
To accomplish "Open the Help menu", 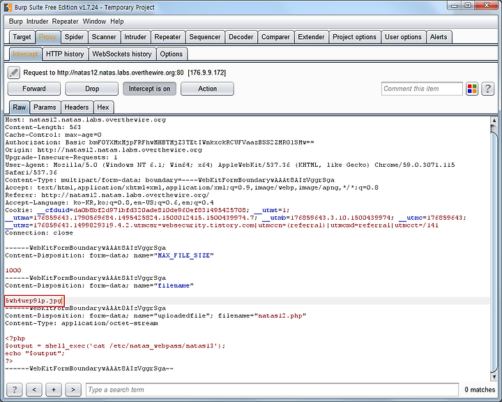I will [117, 22].
